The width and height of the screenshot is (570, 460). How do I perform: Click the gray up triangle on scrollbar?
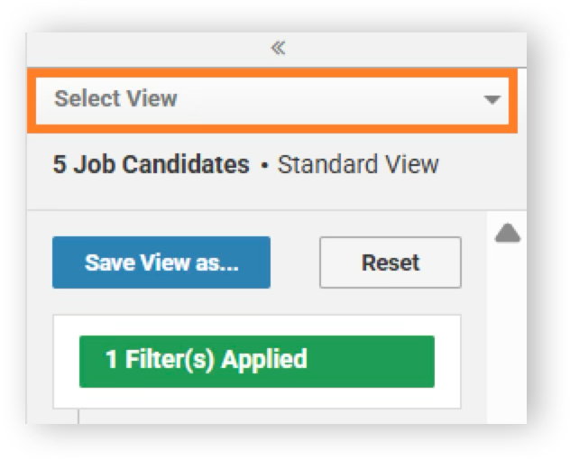(x=508, y=233)
